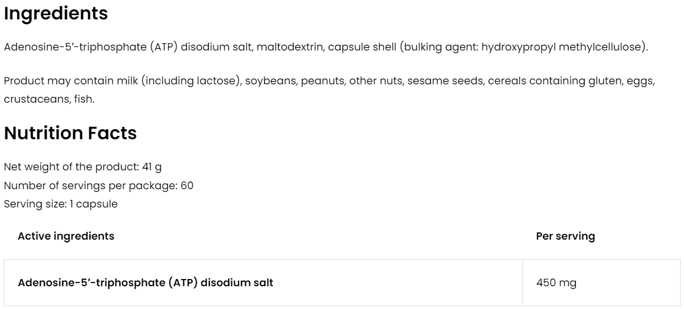The width and height of the screenshot is (684, 309).
Task: Click the Per serving column header
Action: (x=565, y=236)
